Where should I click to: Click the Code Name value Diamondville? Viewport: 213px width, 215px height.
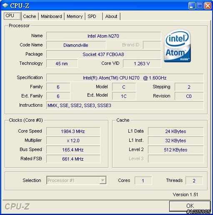76,45
